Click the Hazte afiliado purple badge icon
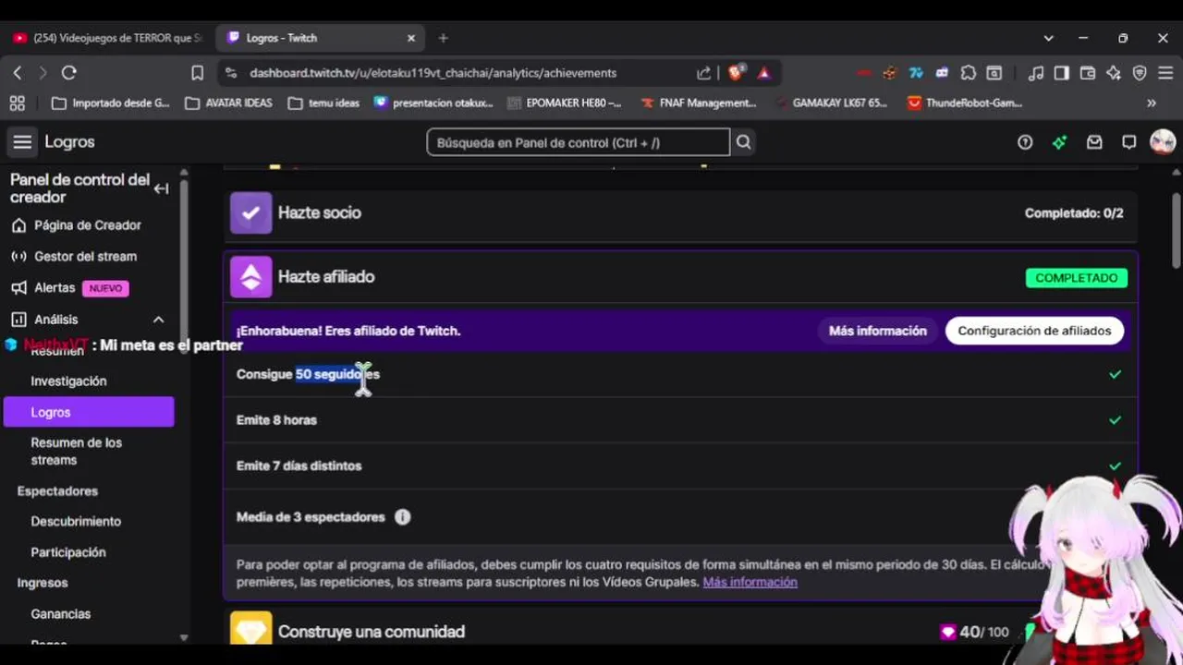 [x=250, y=277]
